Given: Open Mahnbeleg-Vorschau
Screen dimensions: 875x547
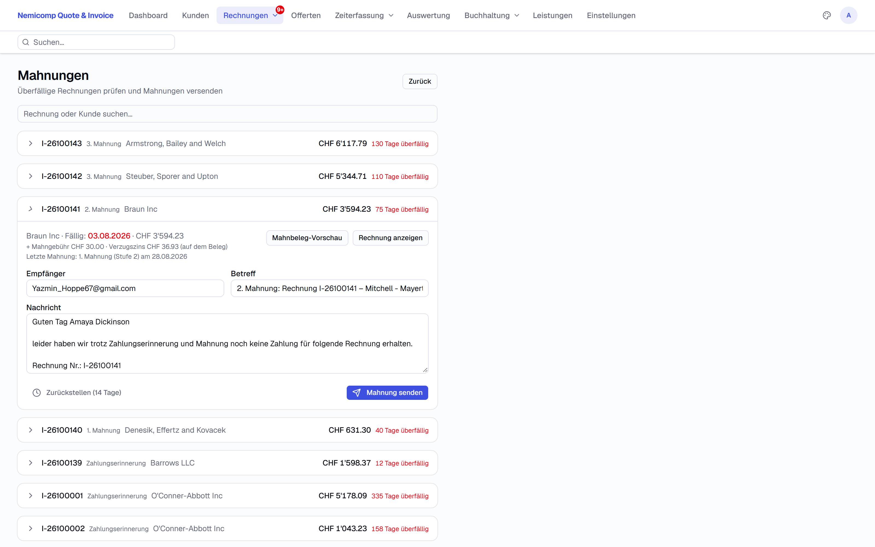Looking at the screenshot, I should [x=307, y=238].
